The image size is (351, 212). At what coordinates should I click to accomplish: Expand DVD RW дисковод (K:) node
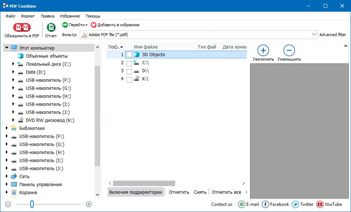(13, 120)
